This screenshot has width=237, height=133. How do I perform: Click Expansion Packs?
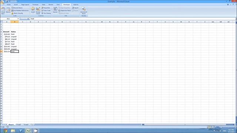(65, 10)
